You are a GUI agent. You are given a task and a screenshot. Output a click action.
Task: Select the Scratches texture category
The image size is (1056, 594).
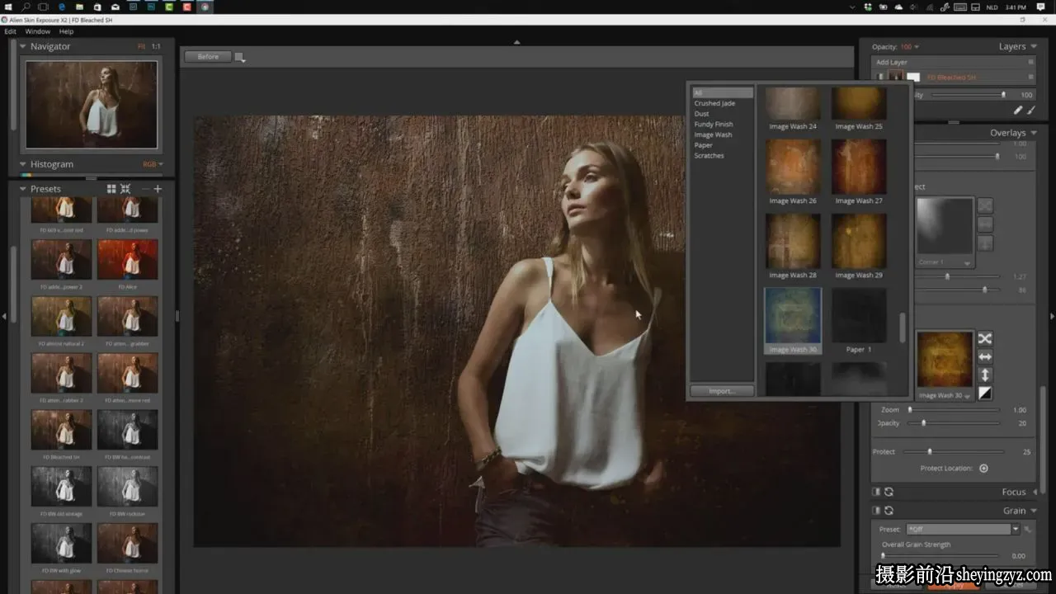pos(709,155)
